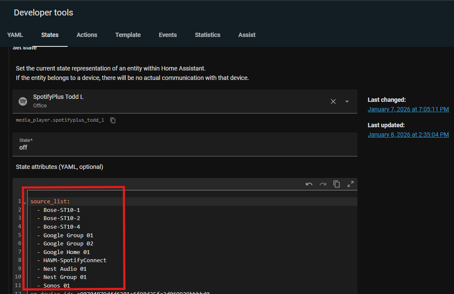Open the Assist tab

pyautogui.click(x=247, y=35)
